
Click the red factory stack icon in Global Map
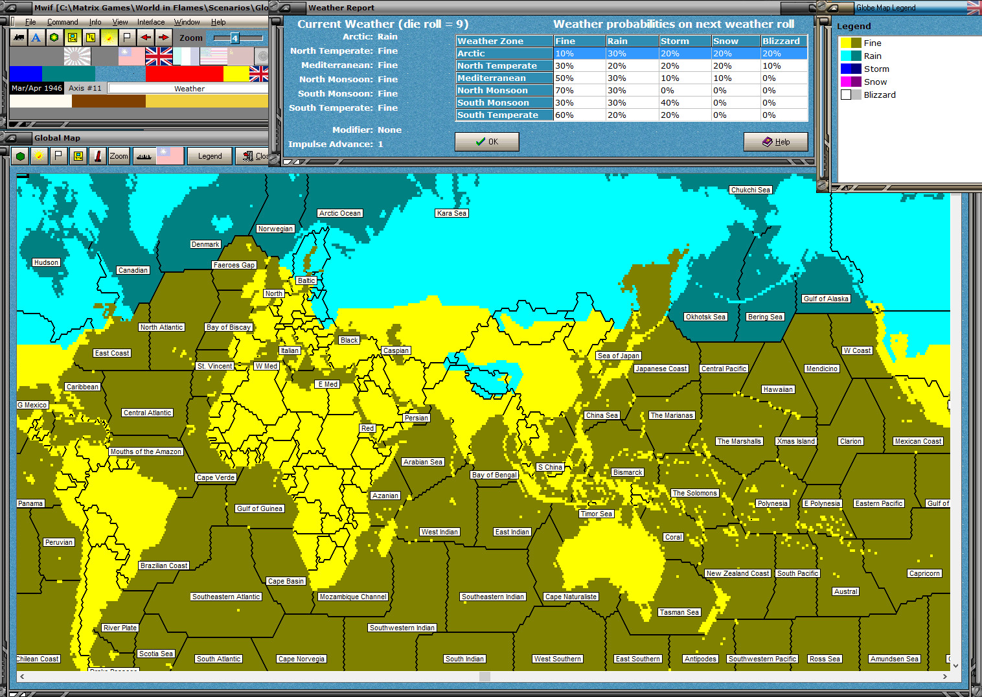[98, 156]
